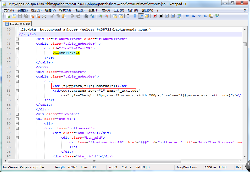Open the 语言(L) menu

click(79, 10)
